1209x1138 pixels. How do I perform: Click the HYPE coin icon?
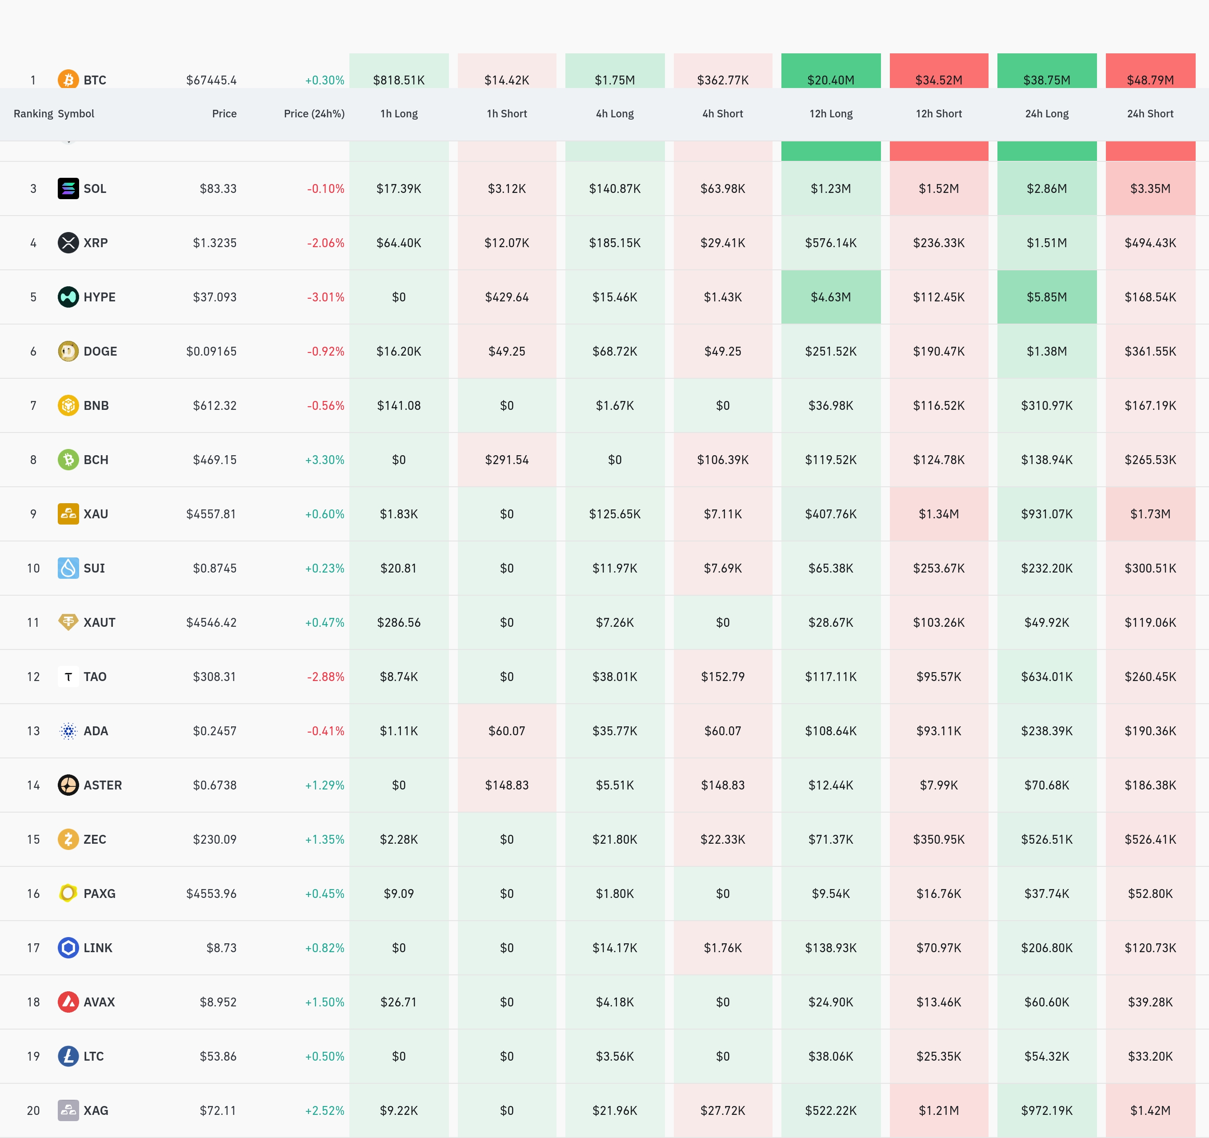click(x=68, y=297)
